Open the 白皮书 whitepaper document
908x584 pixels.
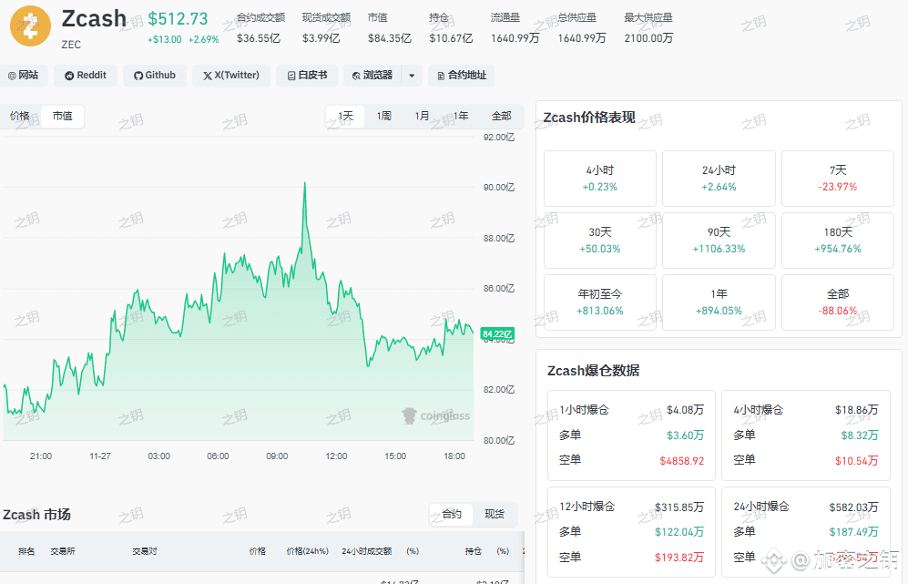point(307,76)
